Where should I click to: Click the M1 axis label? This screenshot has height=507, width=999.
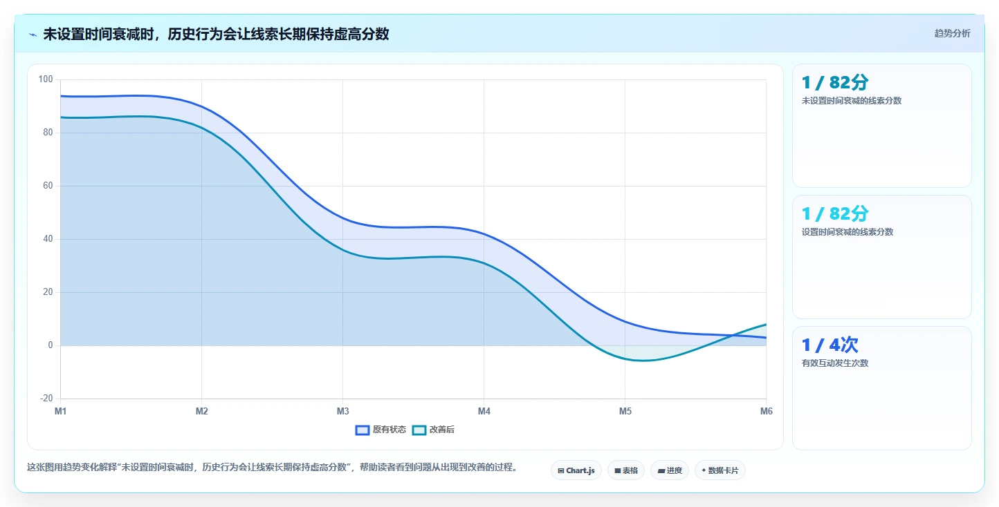(x=60, y=412)
